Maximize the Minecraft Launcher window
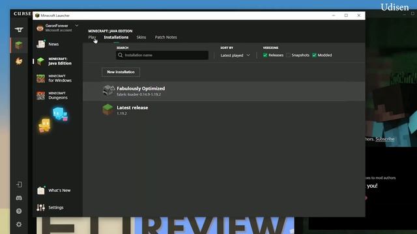Screen dimensions: 417x234 point(346,16)
